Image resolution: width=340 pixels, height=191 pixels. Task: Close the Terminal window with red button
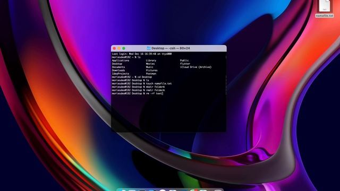coord(114,48)
